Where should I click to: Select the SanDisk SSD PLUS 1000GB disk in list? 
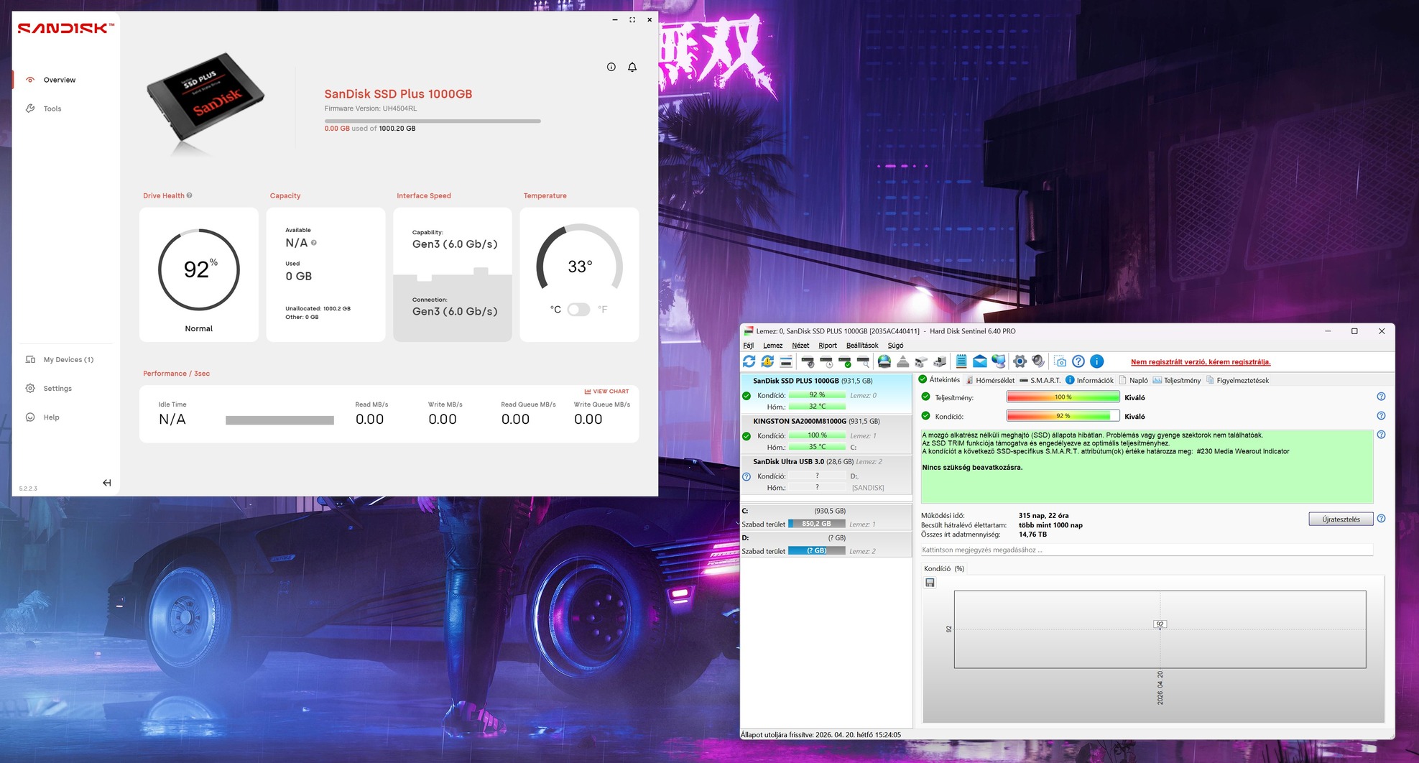pyautogui.click(x=826, y=394)
